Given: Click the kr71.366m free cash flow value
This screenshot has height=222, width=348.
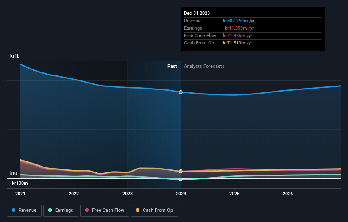Looking at the screenshot, I should (x=234, y=36).
